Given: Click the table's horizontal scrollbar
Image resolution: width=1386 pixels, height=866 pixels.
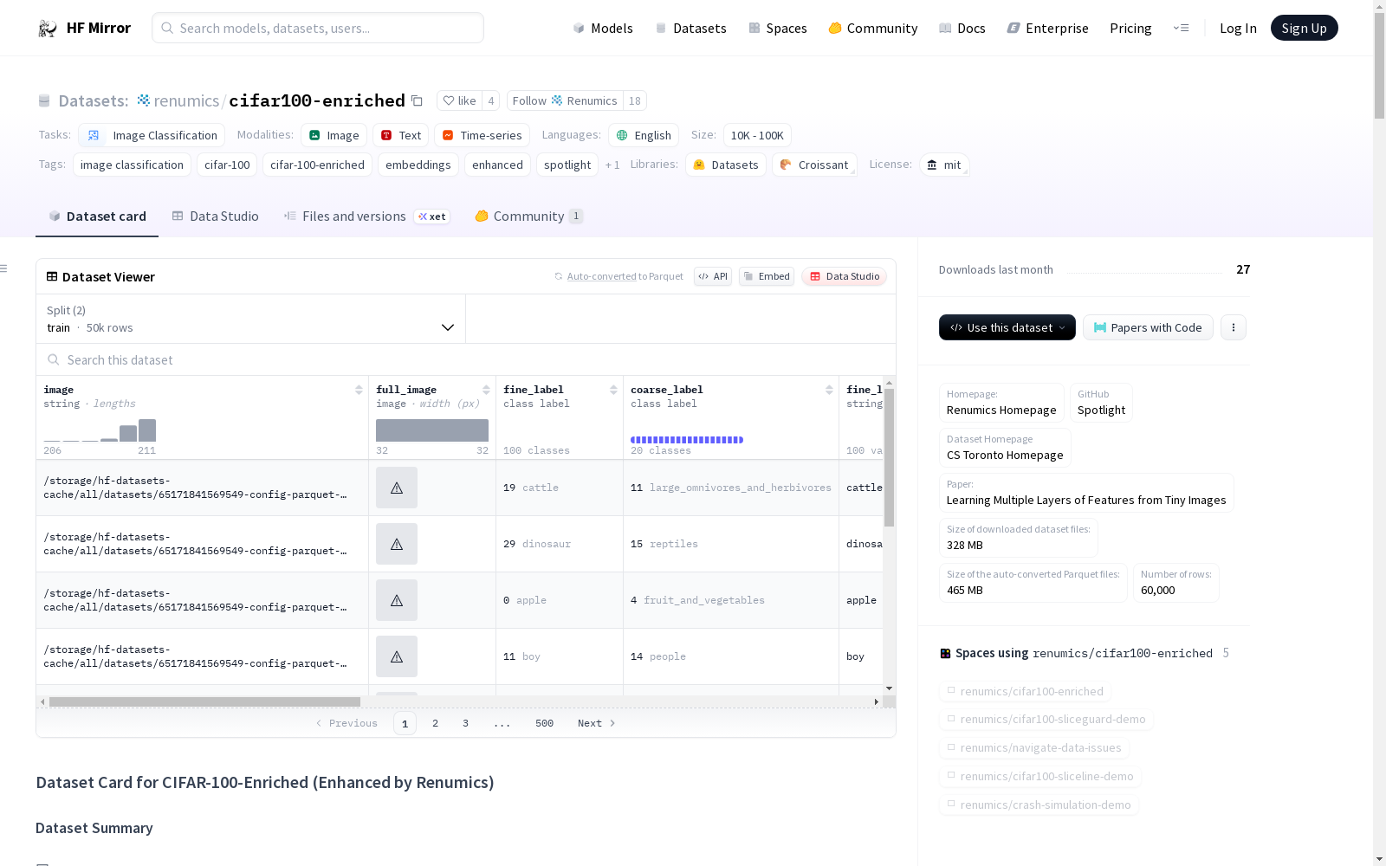Looking at the screenshot, I should pos(204,701).
